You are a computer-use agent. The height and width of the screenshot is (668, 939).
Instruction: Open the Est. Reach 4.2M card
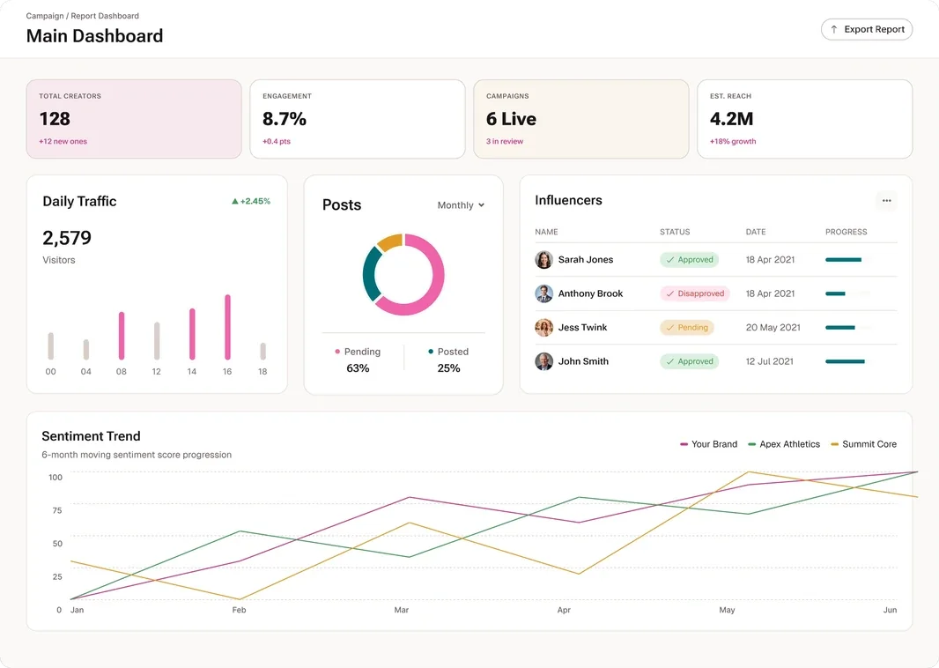point(805,119)
